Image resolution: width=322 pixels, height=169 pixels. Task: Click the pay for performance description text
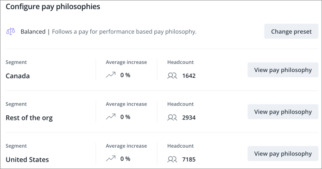click(124, 32)
